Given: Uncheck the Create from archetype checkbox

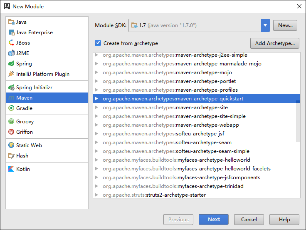Looking at the screenshot, I should tap(98, 43).
